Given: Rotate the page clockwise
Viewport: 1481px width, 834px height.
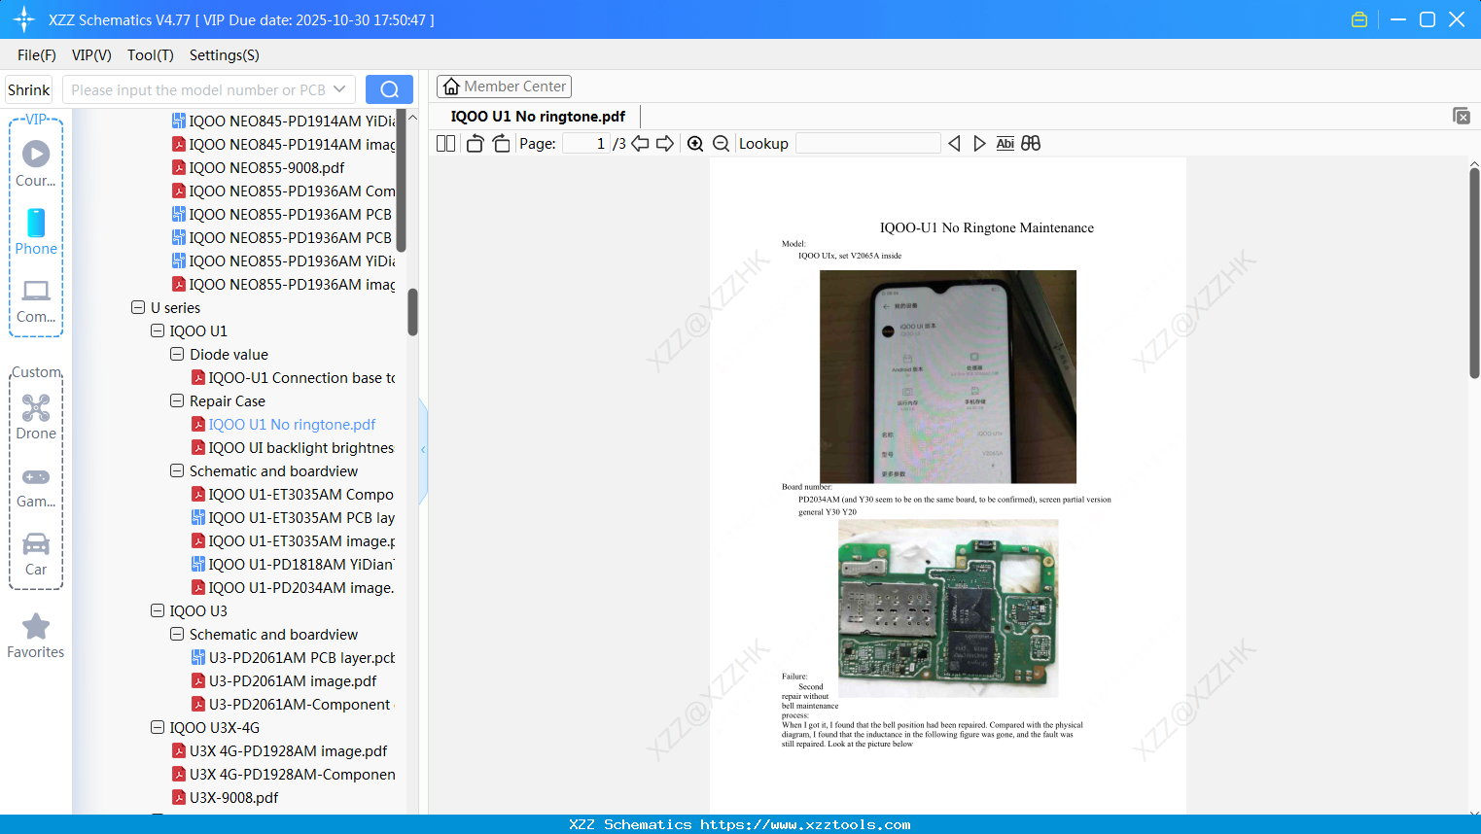Looking at the screenshot, I should point(502,144).
